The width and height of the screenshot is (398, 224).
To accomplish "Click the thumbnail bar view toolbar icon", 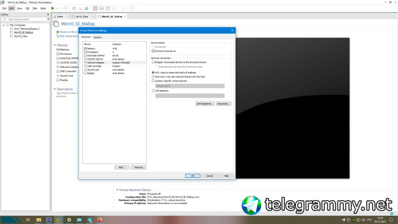I will 101,8.
